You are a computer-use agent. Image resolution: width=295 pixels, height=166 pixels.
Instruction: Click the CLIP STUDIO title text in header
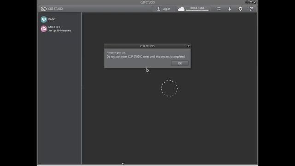tap(55, 9)
